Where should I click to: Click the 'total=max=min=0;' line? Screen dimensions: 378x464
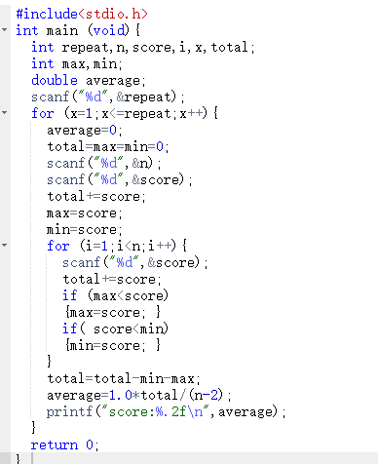(108, 147)
